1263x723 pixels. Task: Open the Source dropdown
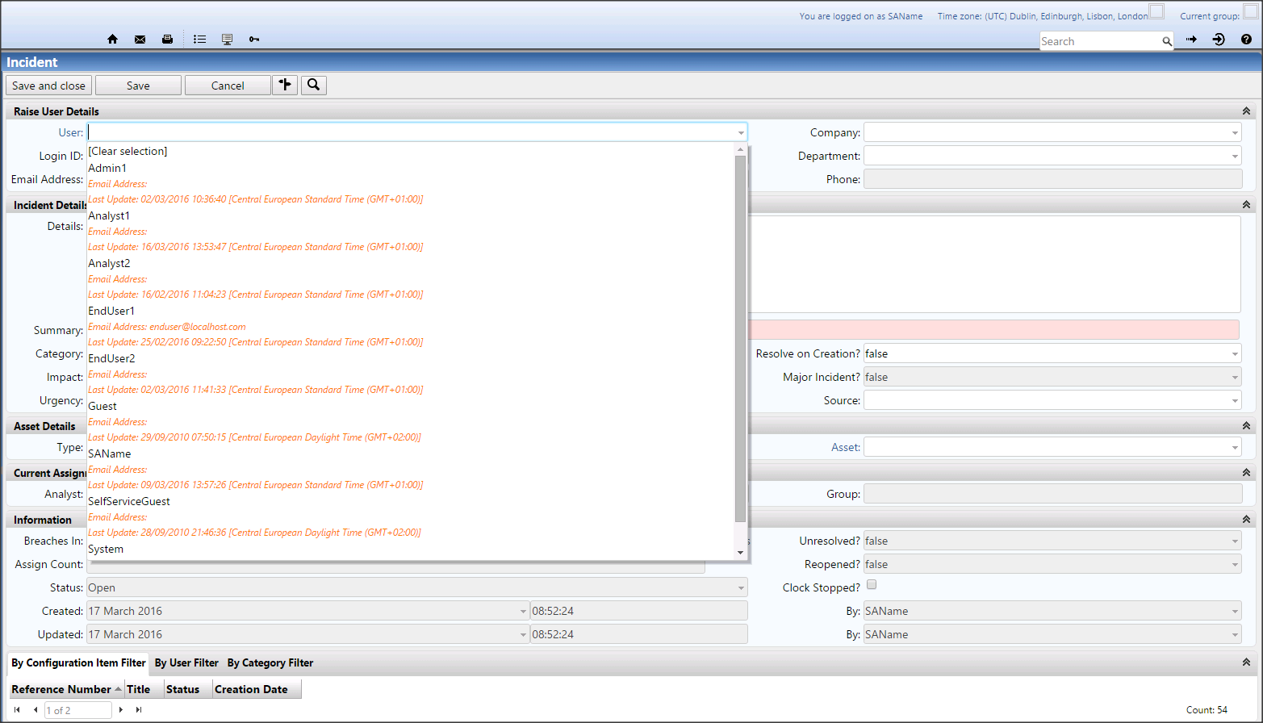coord(1052,400)
